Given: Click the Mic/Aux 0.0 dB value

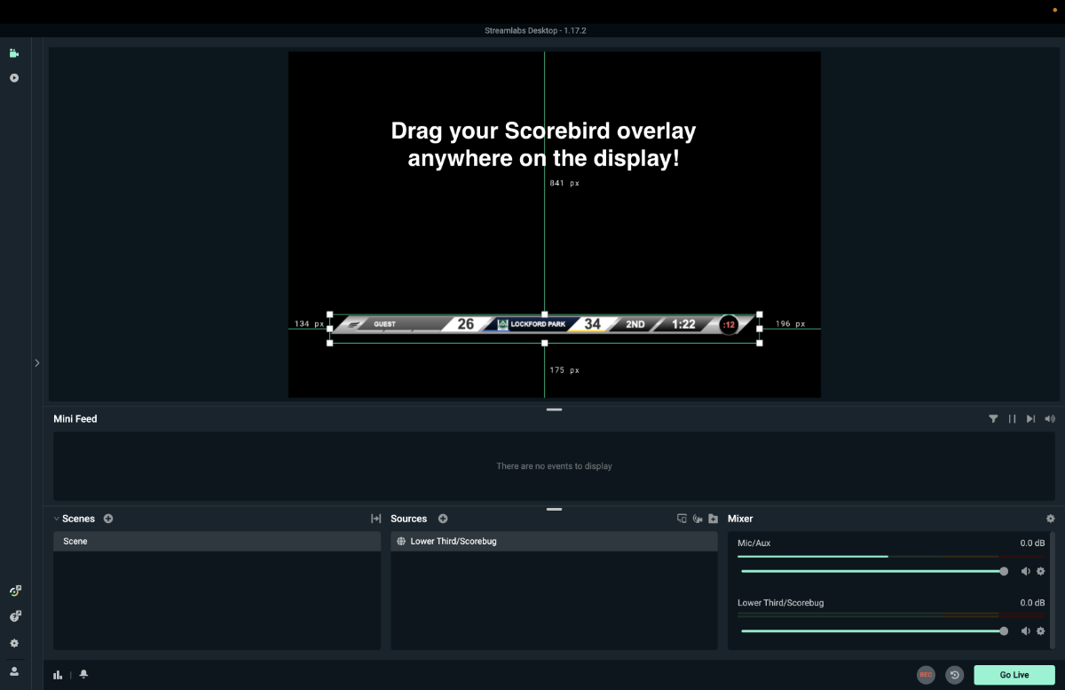Looking at the screenshot, I should (1032, 543).
